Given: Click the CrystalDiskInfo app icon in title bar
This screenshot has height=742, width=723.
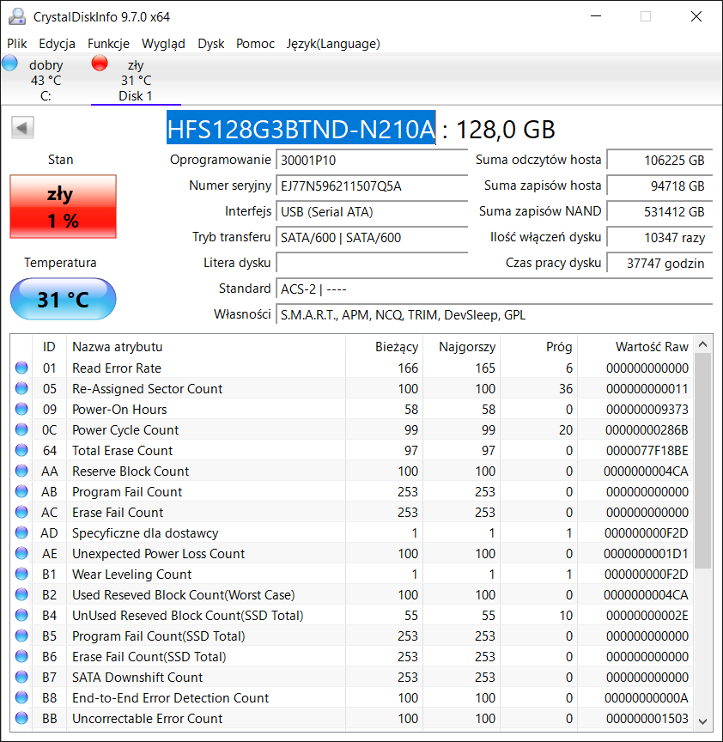Looking at the screenshot, I should 15,16.
